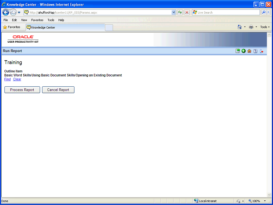Click the Local intranet status text

208,201
